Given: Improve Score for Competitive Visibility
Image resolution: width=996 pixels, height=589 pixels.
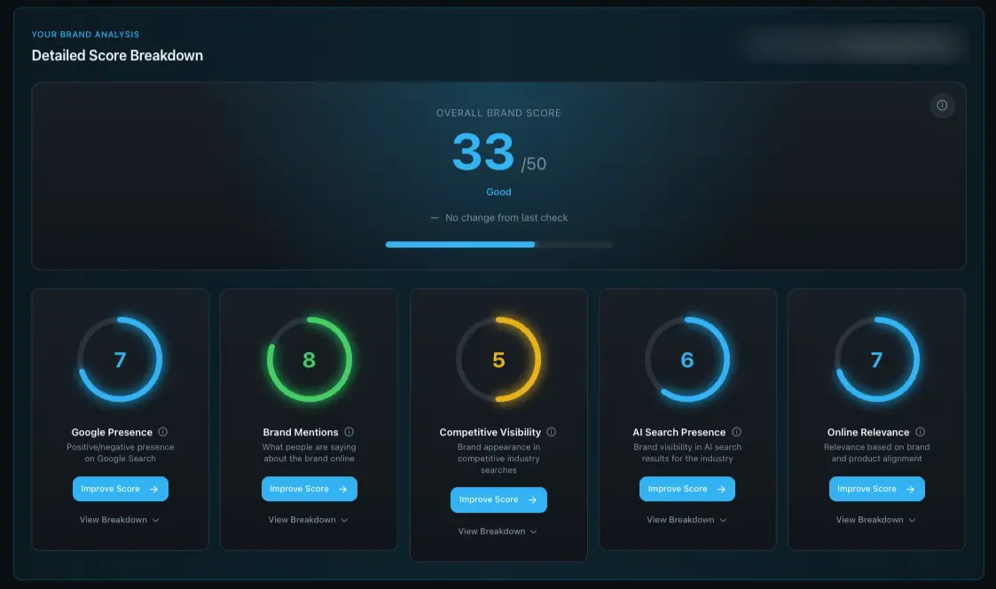Looking at the screenshot, I should pyautogui.click(x=498, y=500).
